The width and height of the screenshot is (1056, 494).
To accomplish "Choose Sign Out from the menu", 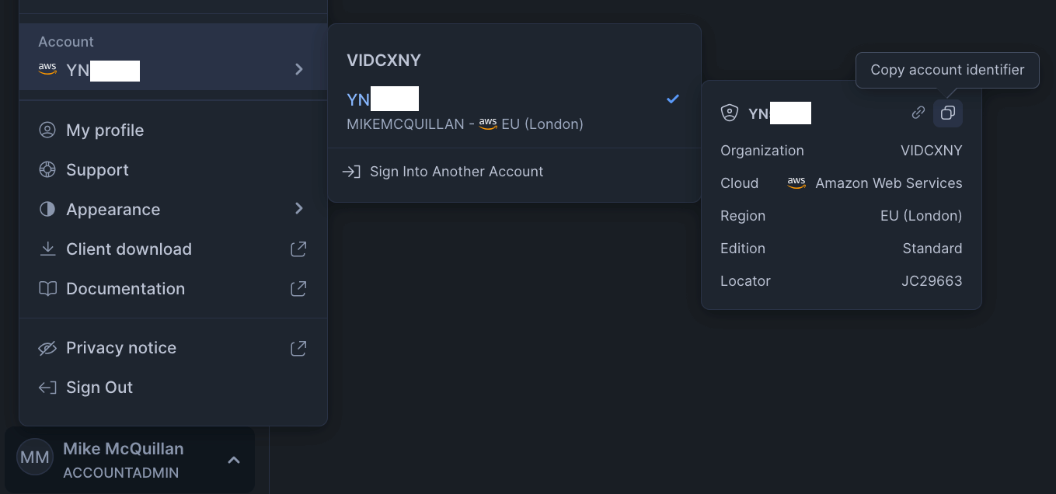I will coord(99,388).
